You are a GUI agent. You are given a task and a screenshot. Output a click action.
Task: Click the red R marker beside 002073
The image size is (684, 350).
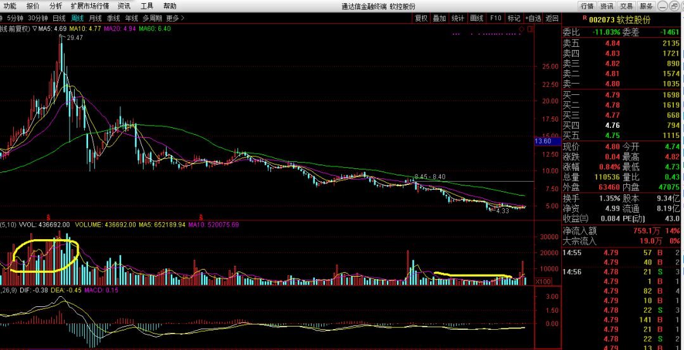click(x=585, y=18)
